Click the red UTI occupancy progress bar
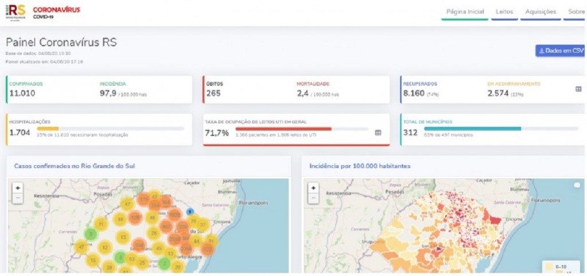 283,129
